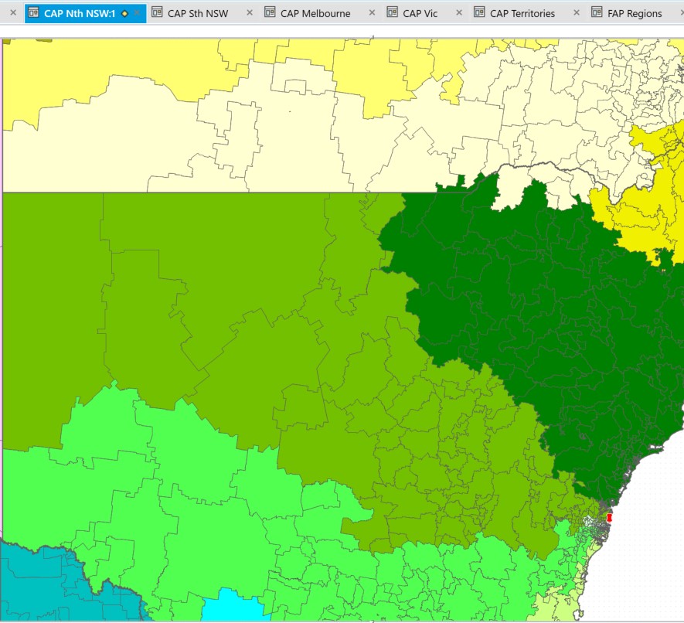This screenshot has width=684, height=623.
Task: Close the CAP Vic tab
Action: (x=459, y=13)
